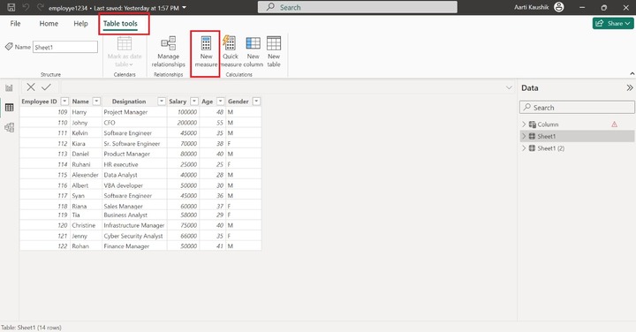Click the cell VBA developer
This screenshot has width=636, height=332.
tap(124, 185)
